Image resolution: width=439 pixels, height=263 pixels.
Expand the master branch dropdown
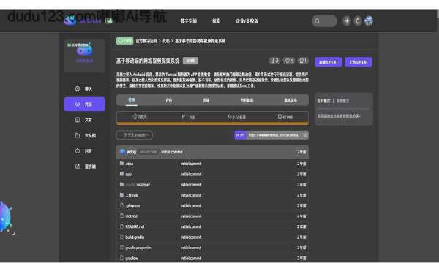[x=135, y=135]
